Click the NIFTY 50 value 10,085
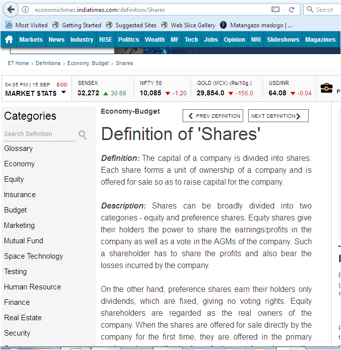This screenshot has height=350, width=341. [x=150, y=93]
